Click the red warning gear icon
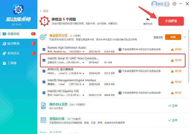This screenshot has height=134, width=191. coord(45,21)
